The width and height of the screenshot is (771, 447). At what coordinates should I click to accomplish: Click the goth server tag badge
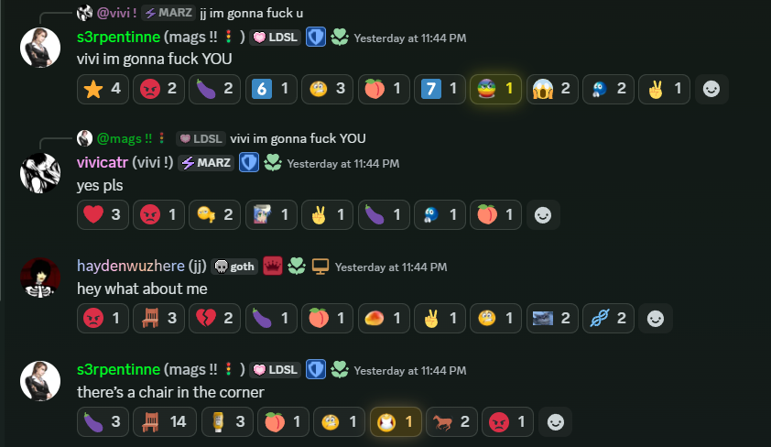coord(234,267)
